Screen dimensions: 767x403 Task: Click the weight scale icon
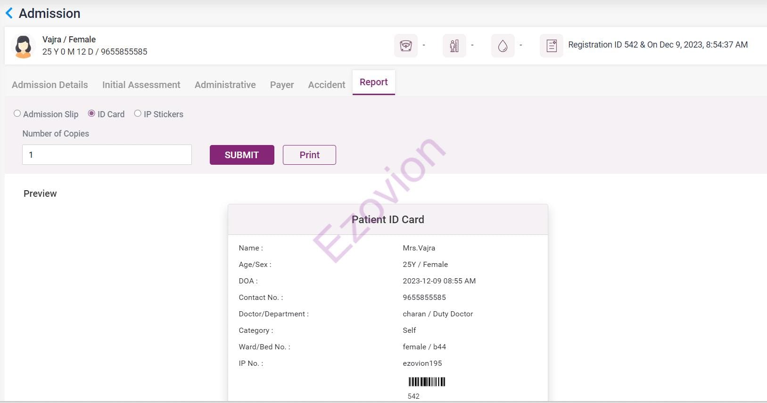[405, 46]
